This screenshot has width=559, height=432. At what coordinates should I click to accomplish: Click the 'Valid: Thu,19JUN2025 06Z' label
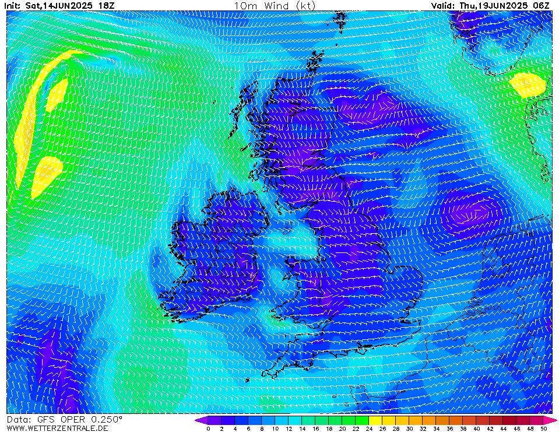click(490, 6)
